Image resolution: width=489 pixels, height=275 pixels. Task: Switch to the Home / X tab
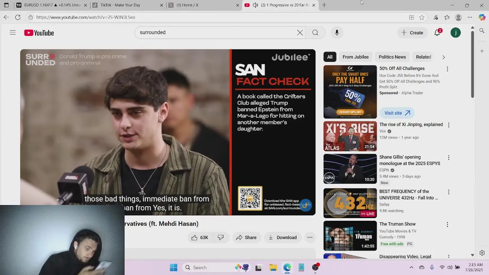coord(204,5)
